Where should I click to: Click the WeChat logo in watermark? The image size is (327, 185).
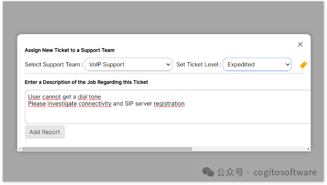point(208,172)
